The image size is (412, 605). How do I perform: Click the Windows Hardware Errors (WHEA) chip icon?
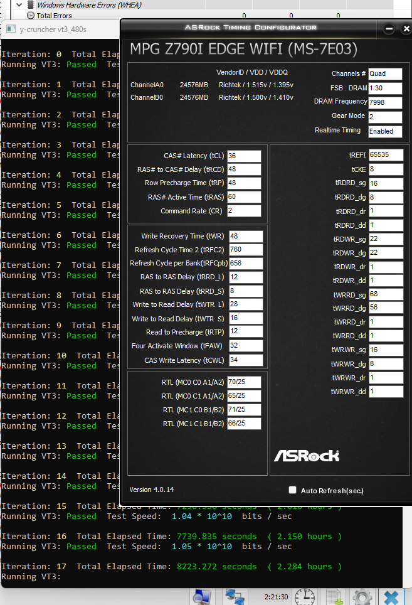[31, 5]
